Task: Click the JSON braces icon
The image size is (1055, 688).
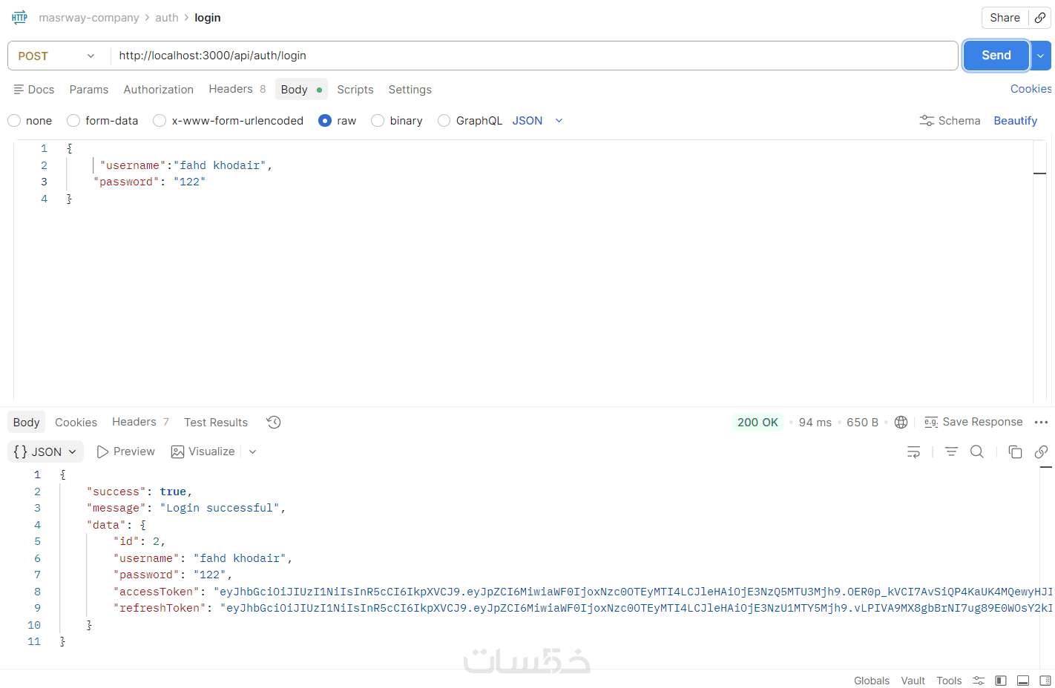Action: tap(21, 451)
